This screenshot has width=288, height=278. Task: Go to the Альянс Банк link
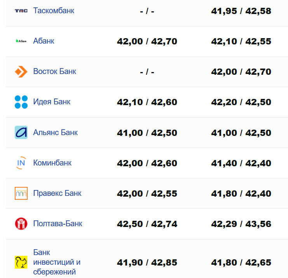(x=56, y=132)
